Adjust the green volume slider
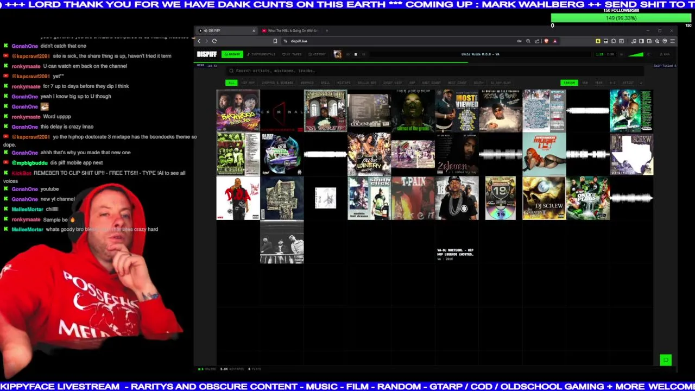This screenshot has height=391, width=695. [x=636, y=54]
